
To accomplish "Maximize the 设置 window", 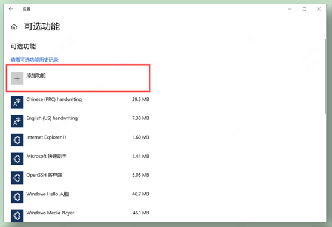I will pyautogui.click(x=305, y=9).
